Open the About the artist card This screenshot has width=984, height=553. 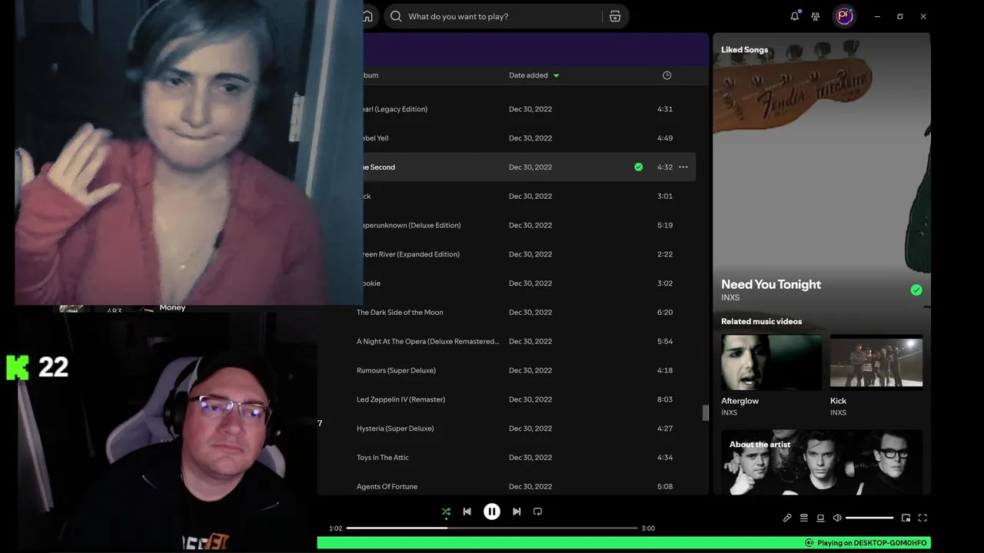(822, 462)
